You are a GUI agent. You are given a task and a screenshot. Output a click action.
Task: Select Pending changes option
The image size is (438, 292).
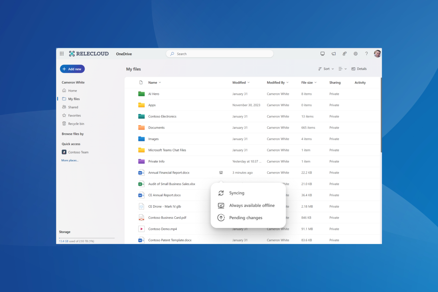[x=246, y=218]
